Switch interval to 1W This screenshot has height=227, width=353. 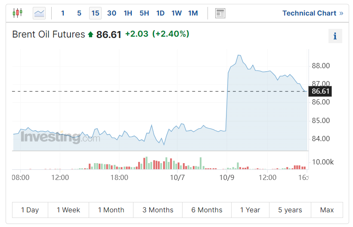[x=176, y=13]
